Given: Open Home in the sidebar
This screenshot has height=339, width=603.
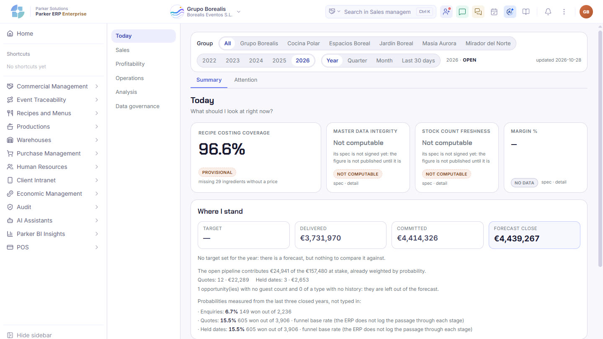Looking at the screenshot, I should pyautogui.click(x=53, y=34).
